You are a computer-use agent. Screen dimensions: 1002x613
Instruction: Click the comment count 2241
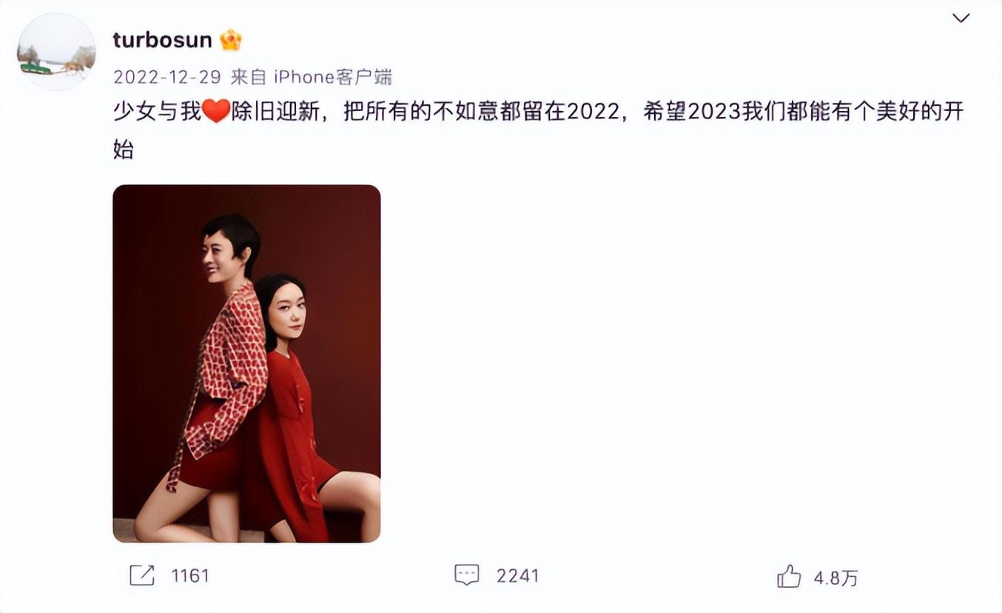[517, 575]
